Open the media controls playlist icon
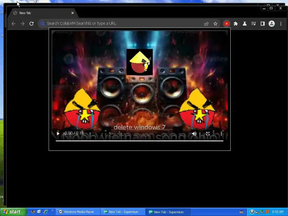This screenshot has width=288, height=216. [x=254, y=24]
